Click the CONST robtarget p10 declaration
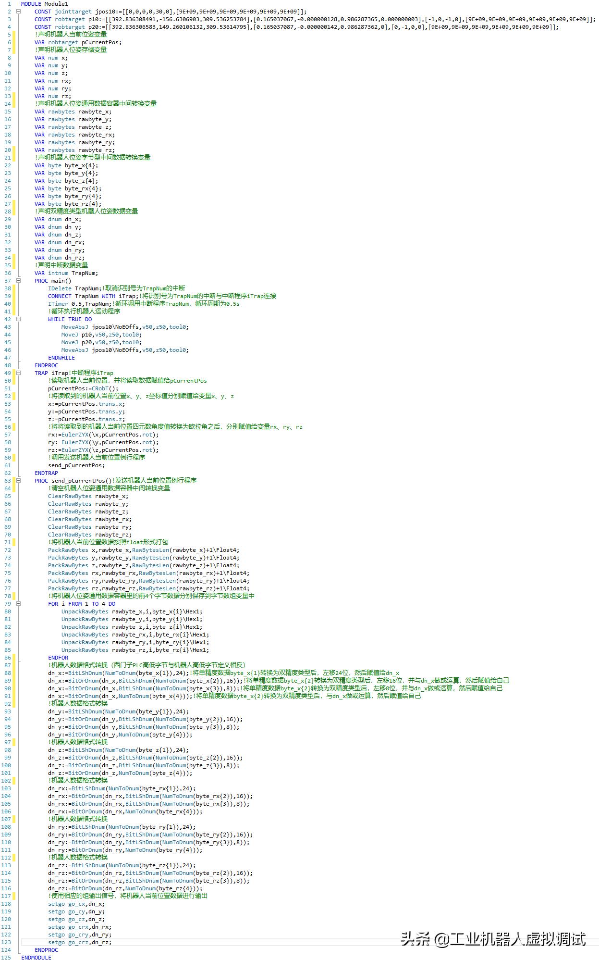Viewport: 599px width, 960px height. coord(315,19)
